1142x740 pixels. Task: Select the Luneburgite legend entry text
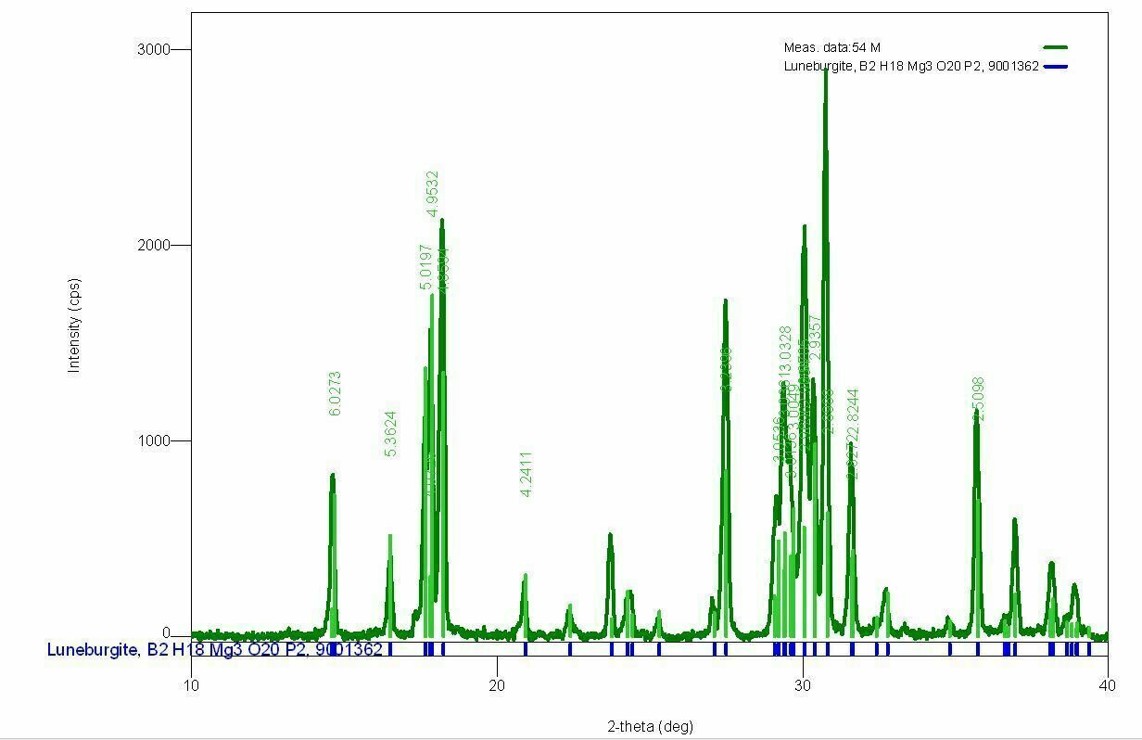click(910, 66)
